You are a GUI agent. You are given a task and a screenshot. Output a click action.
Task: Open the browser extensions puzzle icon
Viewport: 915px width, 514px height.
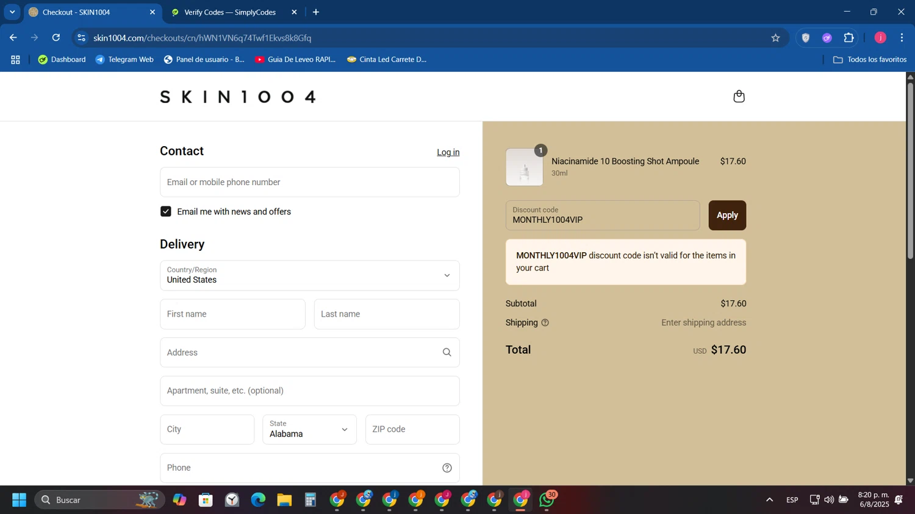click(x=849, y=38)
